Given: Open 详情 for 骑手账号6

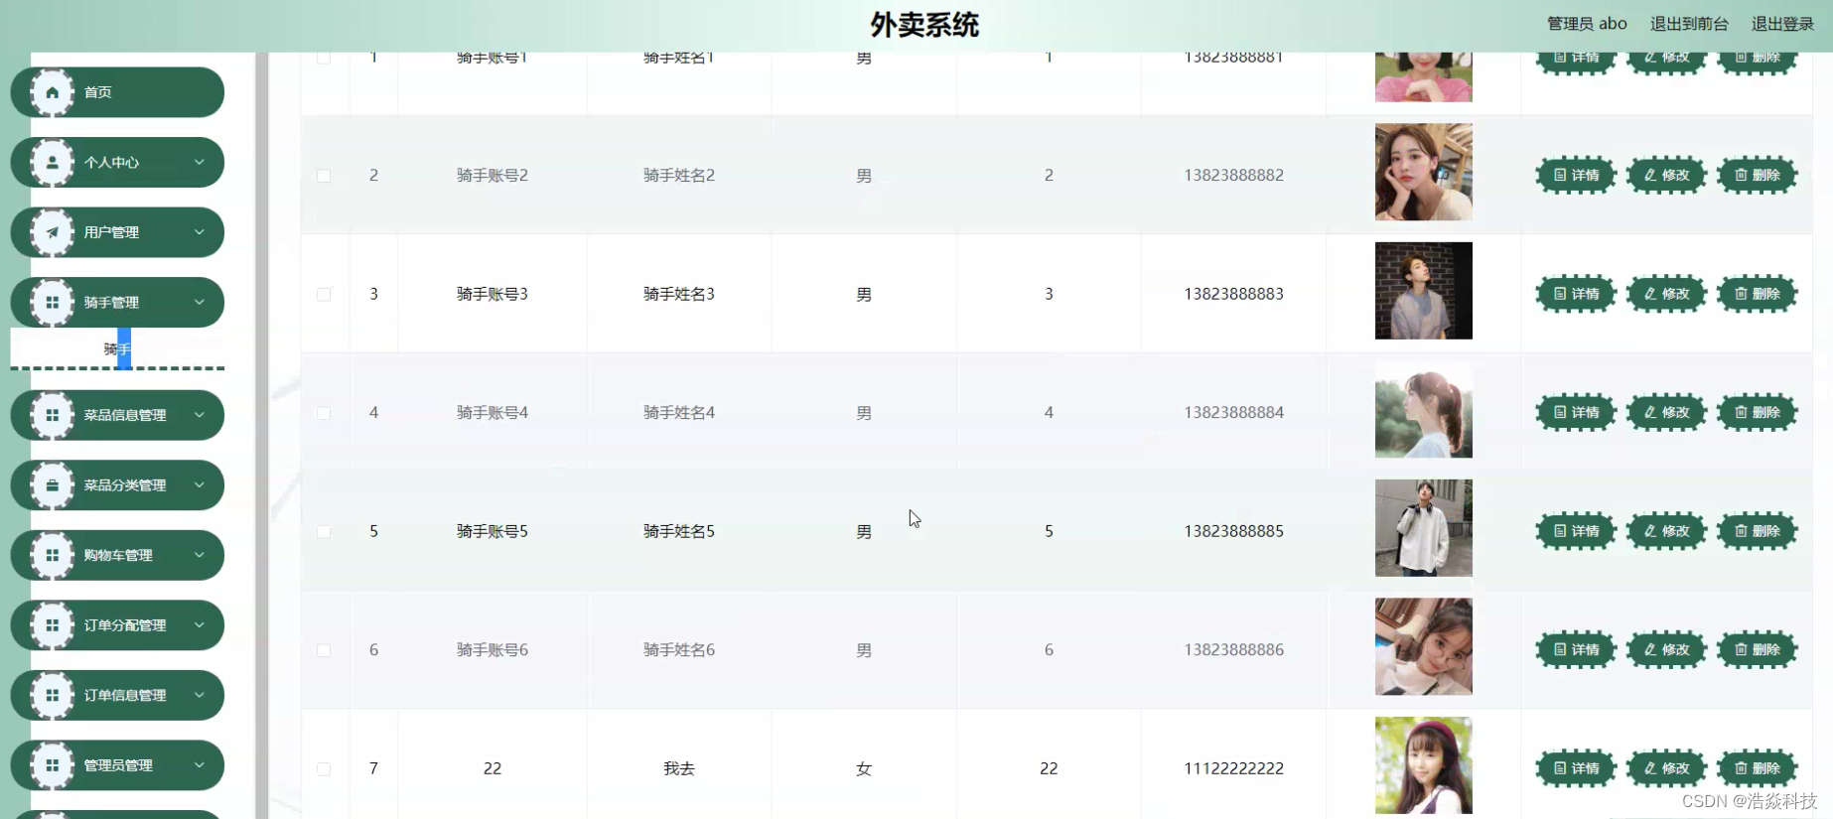Looking at the screenshot, I should pyautogui.click(x=1576, y=649).
